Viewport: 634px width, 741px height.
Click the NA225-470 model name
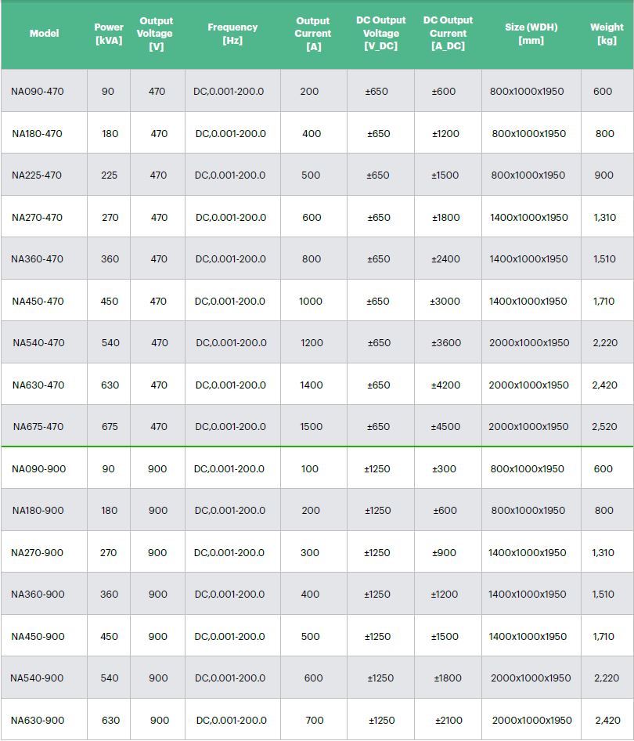click(x=37, y=175)
